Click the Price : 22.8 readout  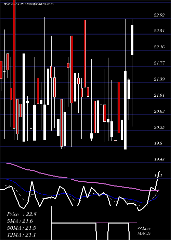click(x=22, y=214)
